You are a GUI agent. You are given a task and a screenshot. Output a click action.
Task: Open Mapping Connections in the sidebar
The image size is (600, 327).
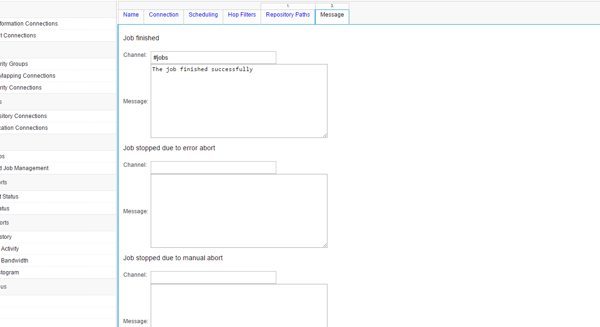(27, 76)
